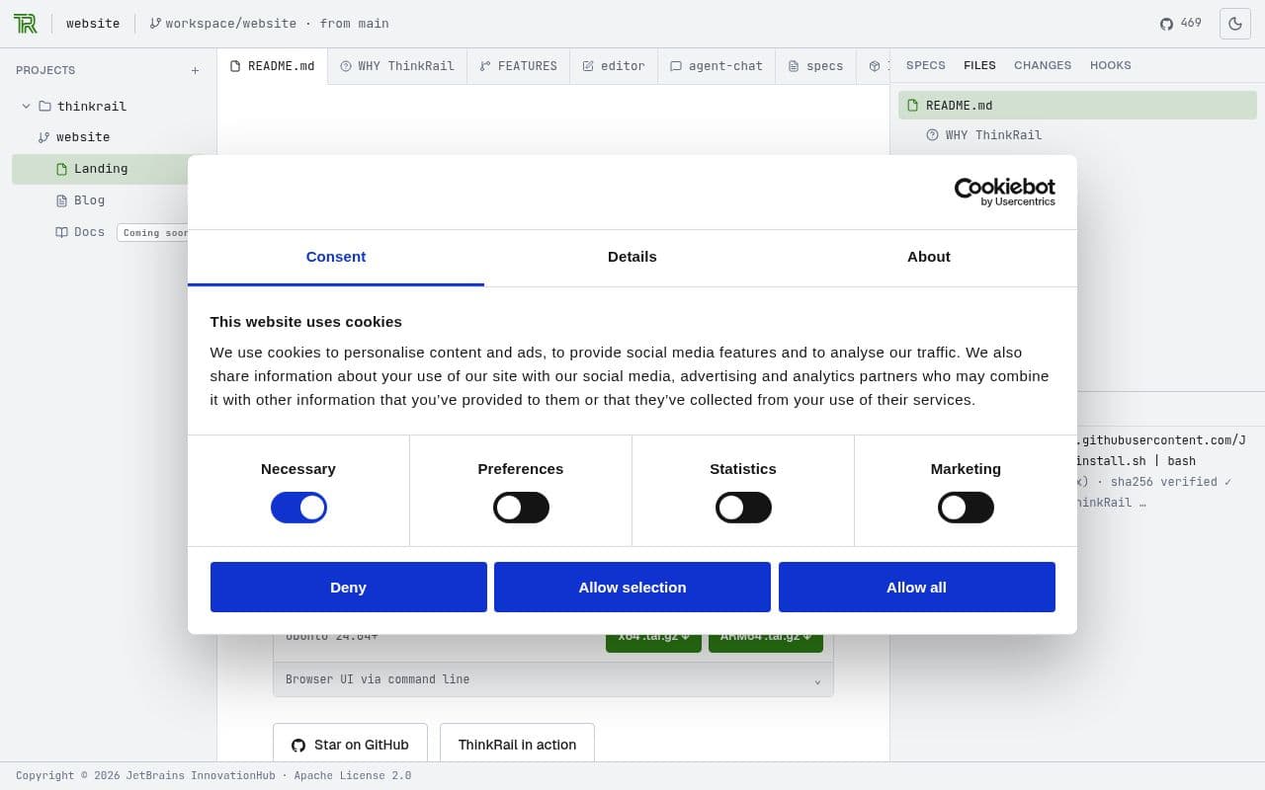Add a new project with plus icon
1265x790 pixels.
coord(195,70)
